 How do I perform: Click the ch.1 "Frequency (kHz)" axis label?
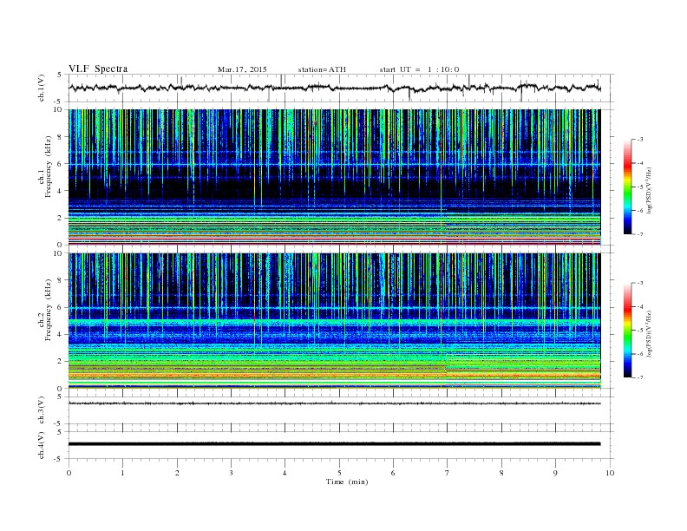[49, 167]
